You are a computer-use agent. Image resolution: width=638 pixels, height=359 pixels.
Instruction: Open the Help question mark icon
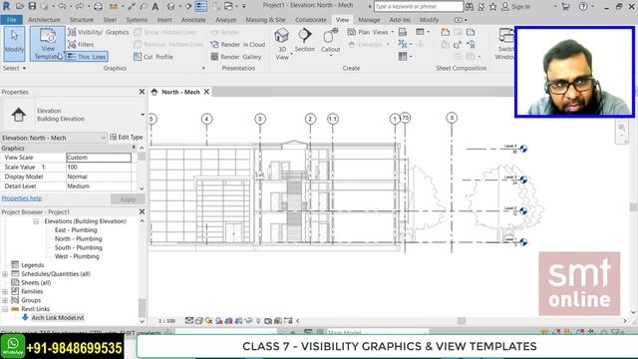click(583, 6)
